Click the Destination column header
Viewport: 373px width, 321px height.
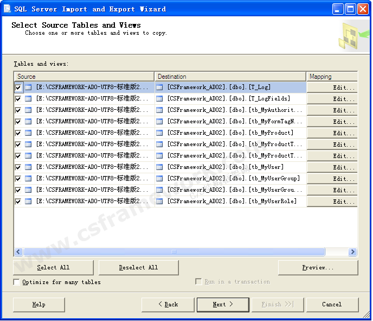(230, 77)
